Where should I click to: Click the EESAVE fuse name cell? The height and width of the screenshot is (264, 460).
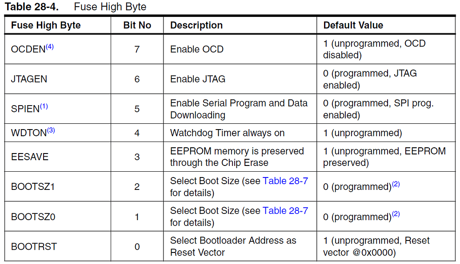point(30,157)
